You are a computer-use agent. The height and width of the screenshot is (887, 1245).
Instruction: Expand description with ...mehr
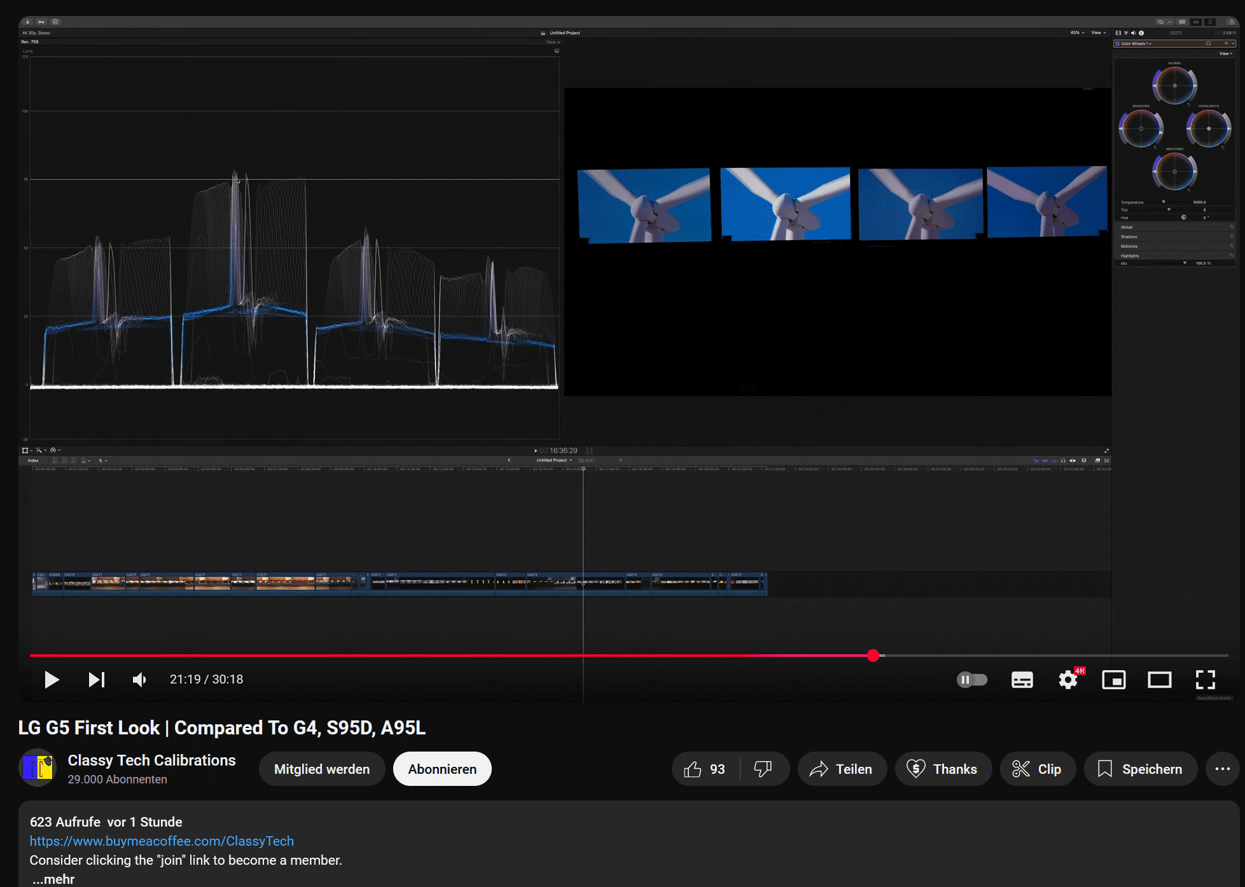(x=53, y=879)
